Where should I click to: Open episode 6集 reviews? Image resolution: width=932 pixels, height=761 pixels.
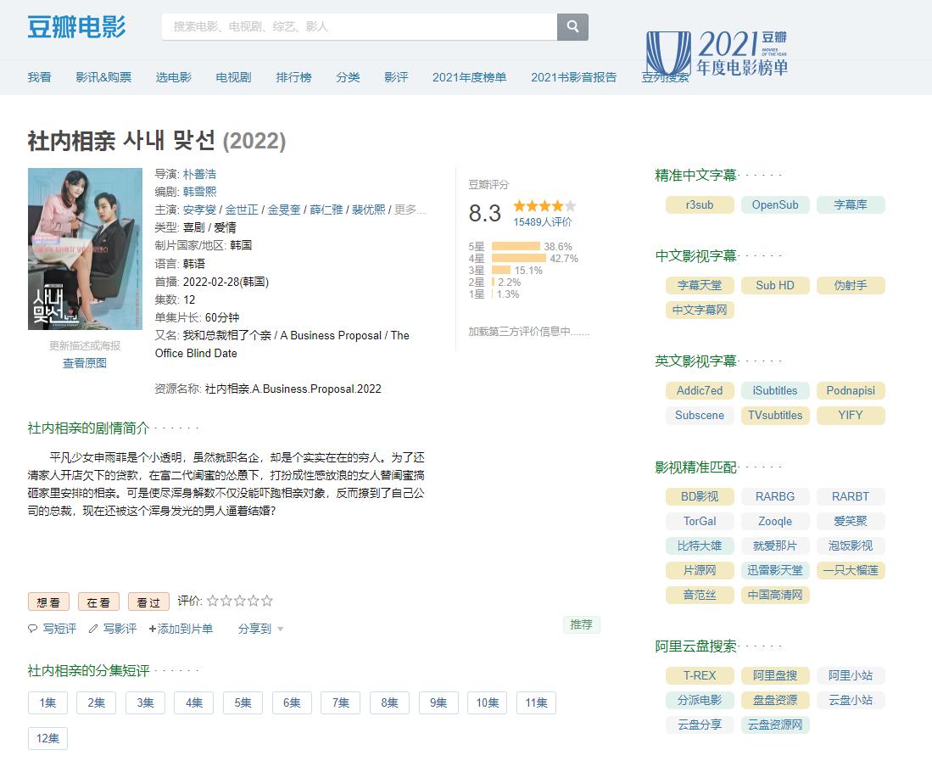[292, 702]
